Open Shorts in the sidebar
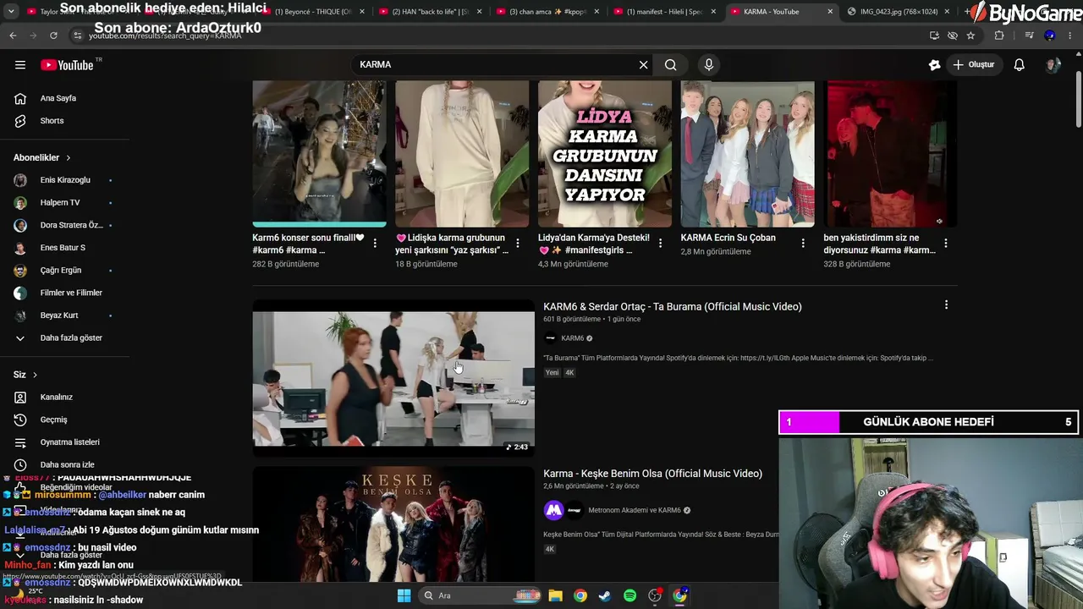 [52, 121]
